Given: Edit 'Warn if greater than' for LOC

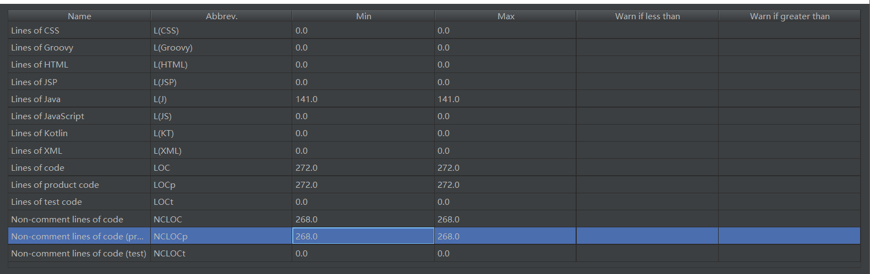Looking at the screenshot, I should tap(789, 168).
